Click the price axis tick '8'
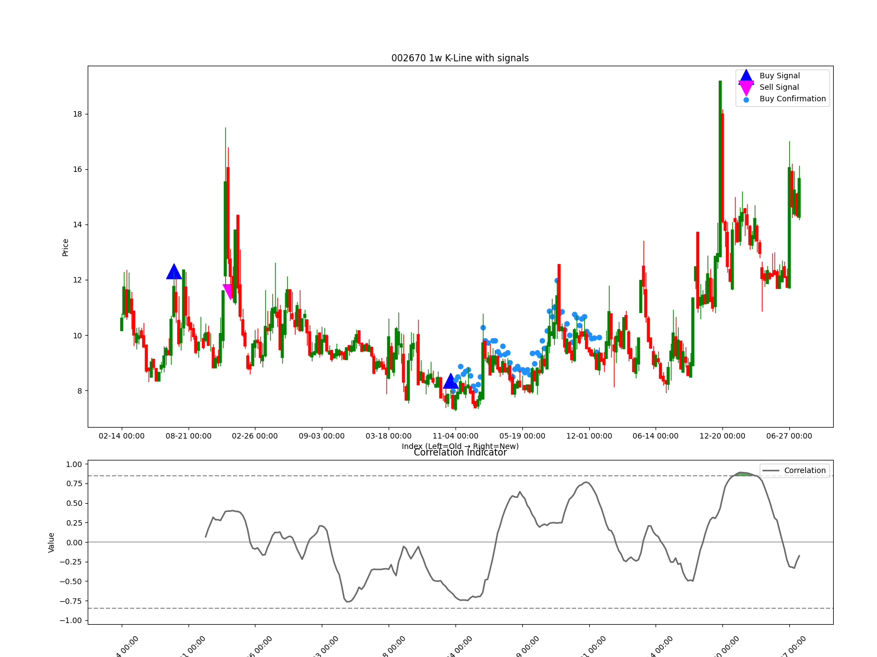This screenshot has height=657, width=877. 79,391
